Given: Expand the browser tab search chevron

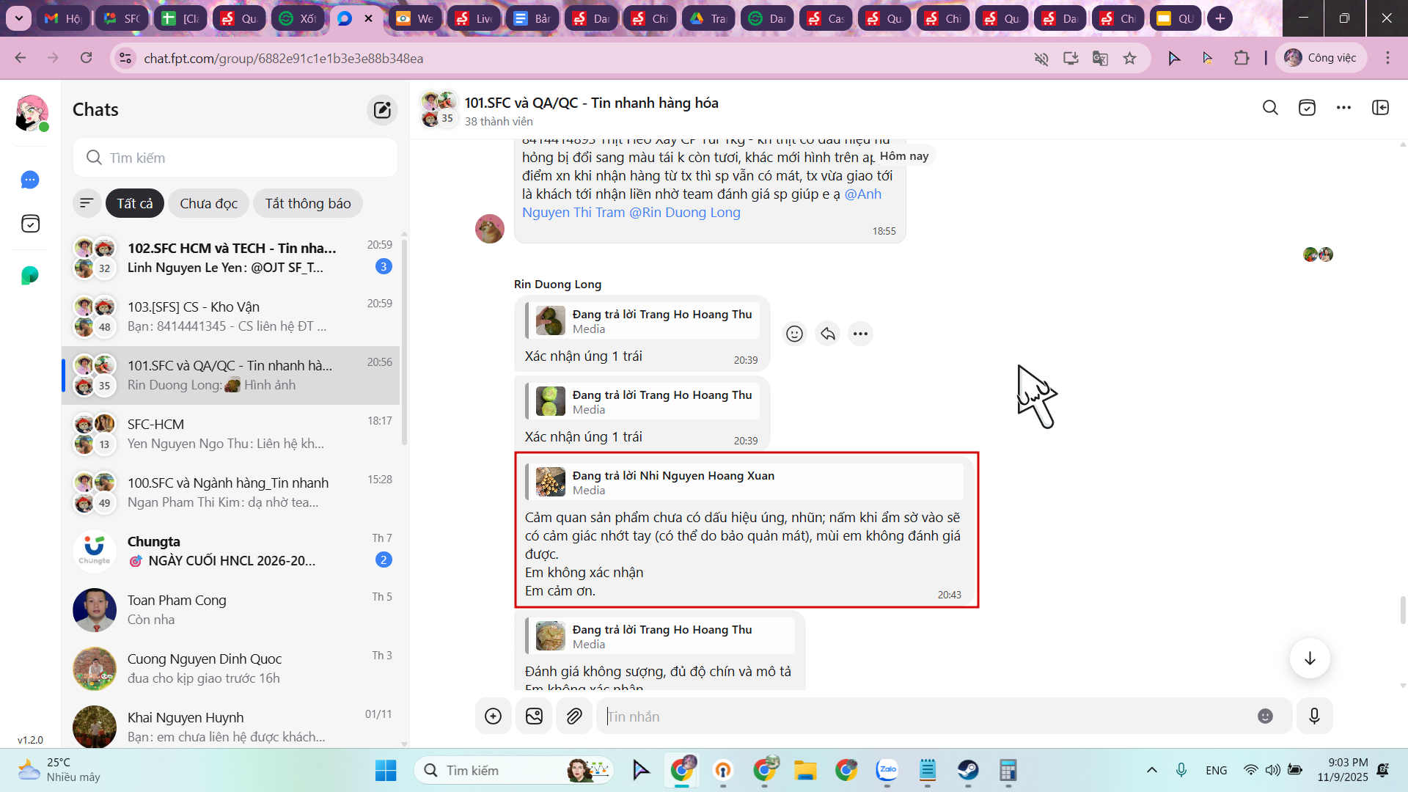Looking at the screenshot, I should click(x=18, y=18).
